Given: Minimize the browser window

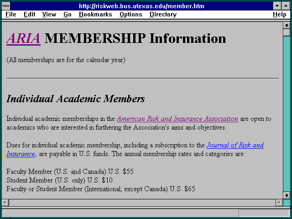Looking at the screenshot, I should tap(277, 6).
